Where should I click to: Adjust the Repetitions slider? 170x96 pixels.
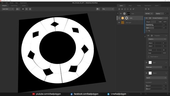tap(154, 25)
